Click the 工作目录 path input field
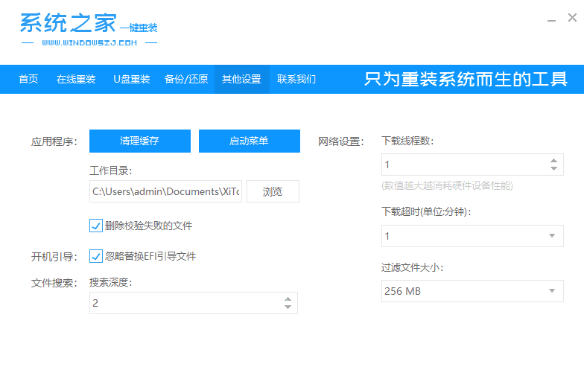584x367 pixels. click(165, 191)
